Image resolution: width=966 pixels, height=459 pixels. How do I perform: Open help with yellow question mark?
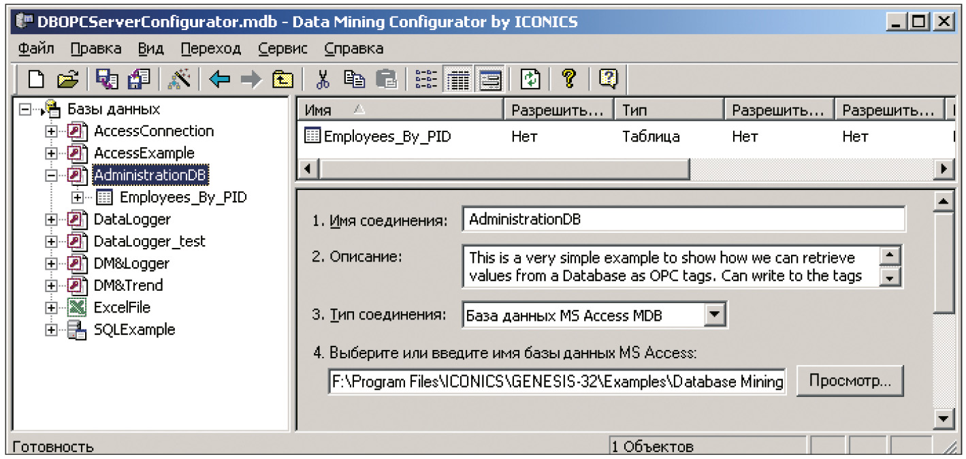pyautogui.click(x=569, y=80)
